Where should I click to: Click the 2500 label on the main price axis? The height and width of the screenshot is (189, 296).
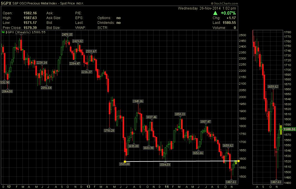point(242,35)
